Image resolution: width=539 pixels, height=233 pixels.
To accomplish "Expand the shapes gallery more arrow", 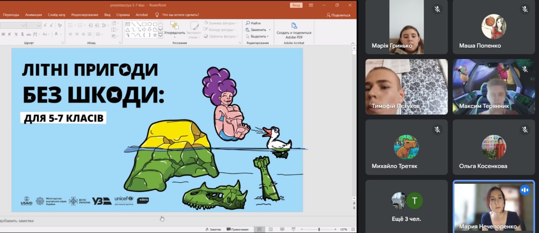I will tap(160, 36).
